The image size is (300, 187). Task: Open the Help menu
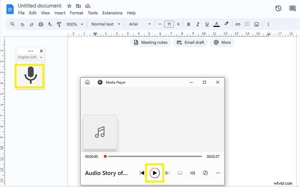[x=131, y=13]
